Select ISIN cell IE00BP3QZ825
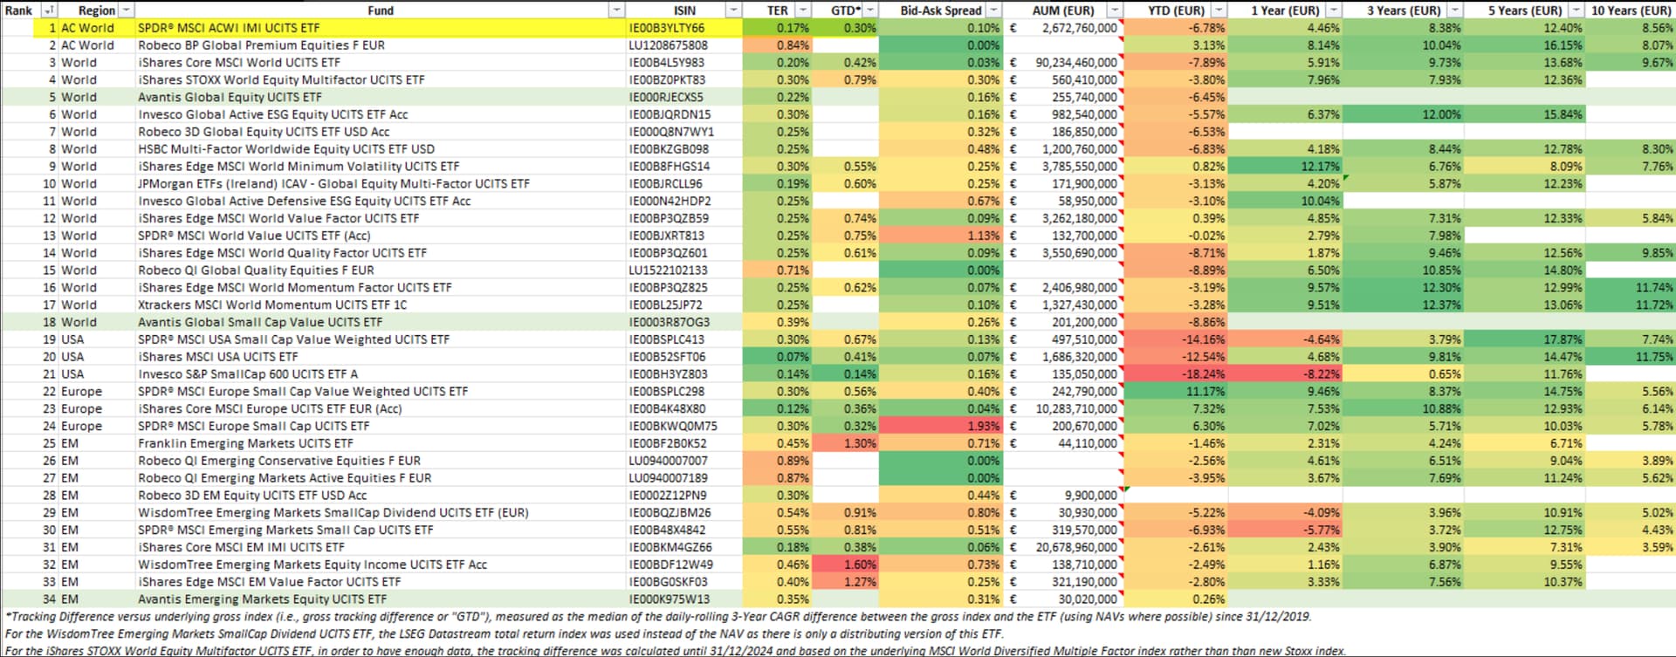1676x657 pixels. (x=684, y=288)
